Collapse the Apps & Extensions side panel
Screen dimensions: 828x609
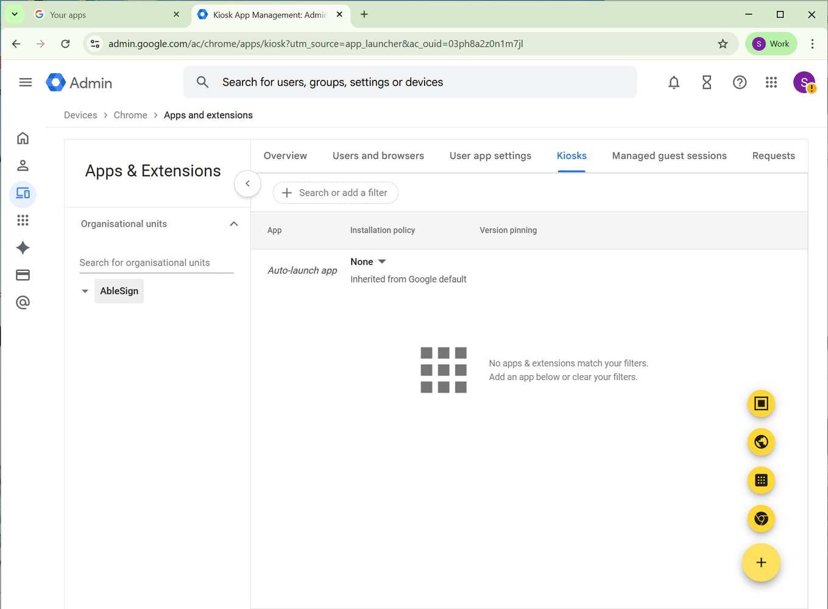[247, 183]
